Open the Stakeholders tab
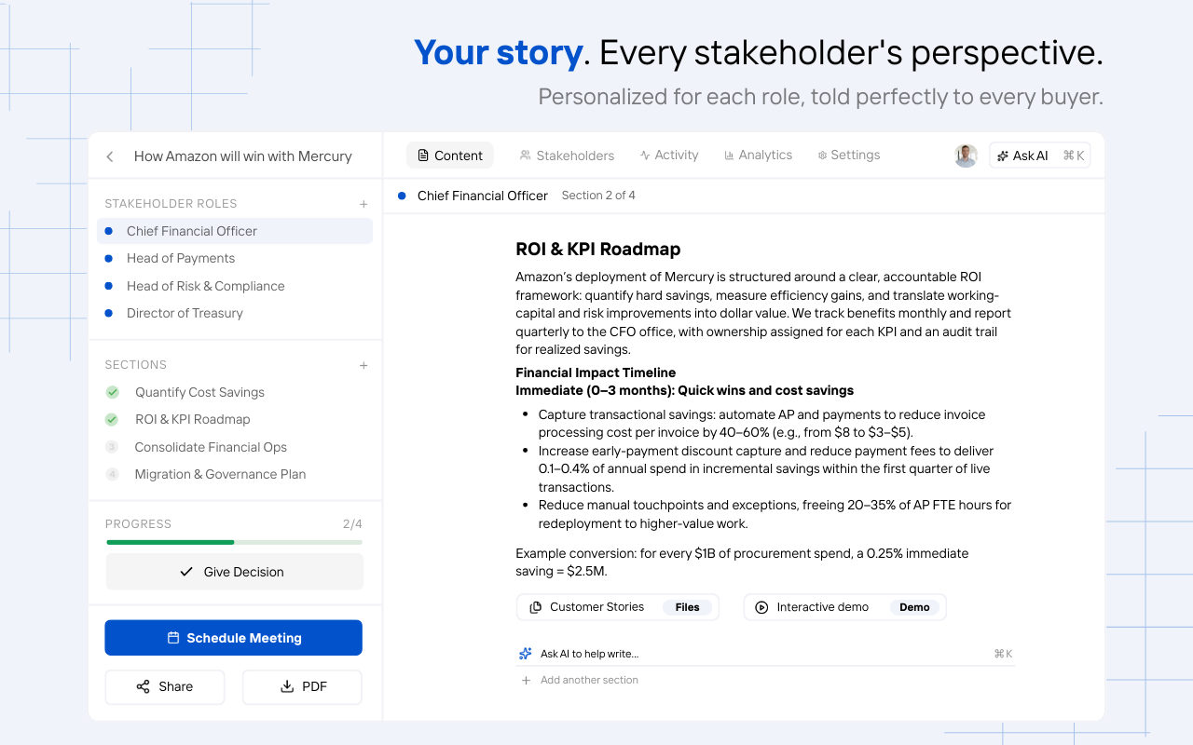This screenshot has width=1193, height=745. pos(567,156)
